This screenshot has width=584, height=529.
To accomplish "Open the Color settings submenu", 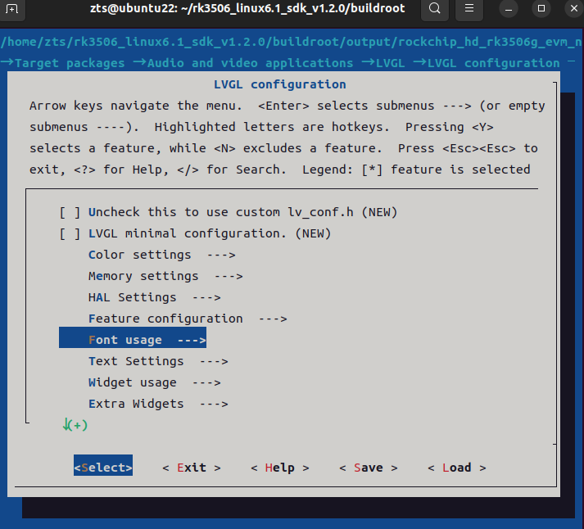I will (x=161, y=255).
